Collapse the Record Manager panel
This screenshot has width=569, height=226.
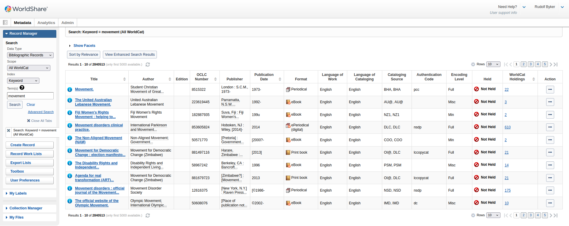click(x=30, y=34)
